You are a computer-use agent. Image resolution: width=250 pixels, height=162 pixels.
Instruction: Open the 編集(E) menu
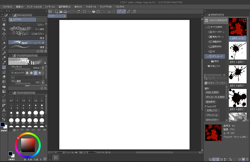20,7
